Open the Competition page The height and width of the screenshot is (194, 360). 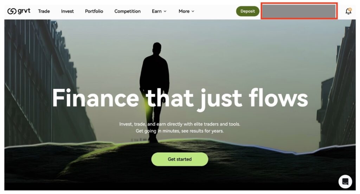(x=127, y=11)
